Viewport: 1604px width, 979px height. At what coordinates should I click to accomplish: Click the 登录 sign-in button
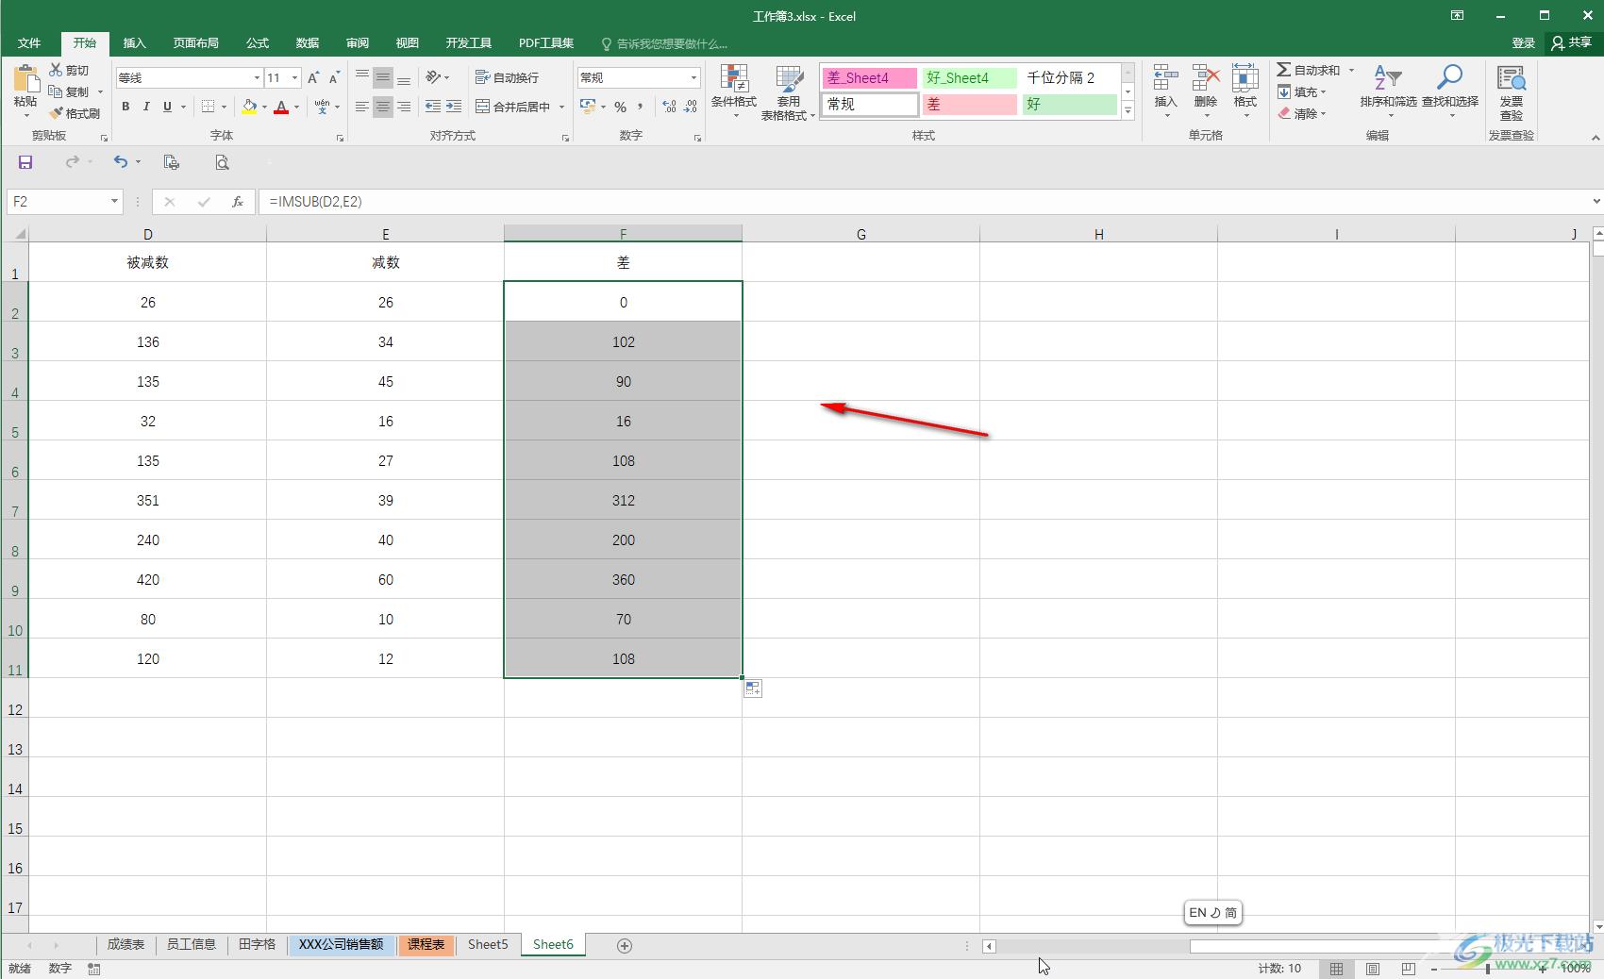[1523, 43]
